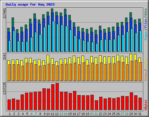
Task: Select the cyan Pages bar for day 2
Action: pos(14,41)
